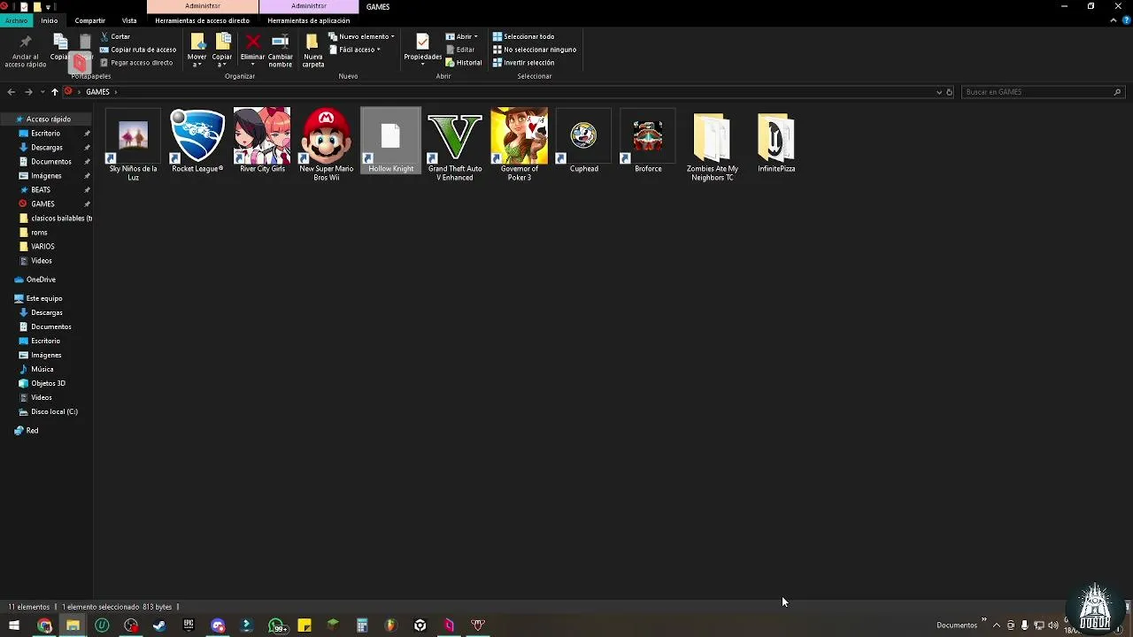Select the River City Girls shortcut
This screenshot has width=1133, height=637.
262,141
